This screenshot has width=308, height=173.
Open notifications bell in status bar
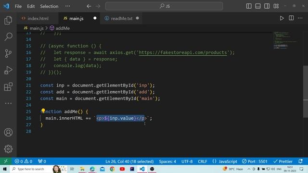click(x=300, y=161)
